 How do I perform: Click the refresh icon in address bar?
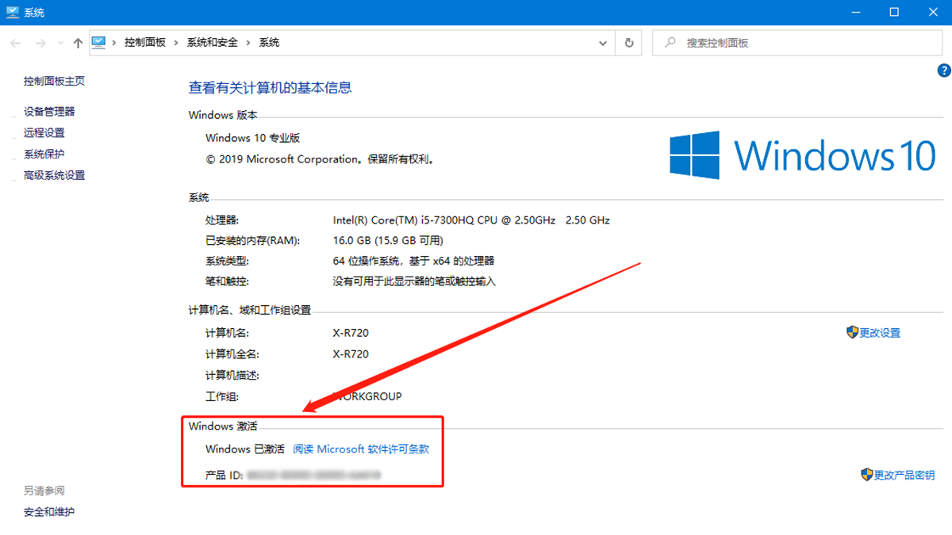[x=628, y=43]
